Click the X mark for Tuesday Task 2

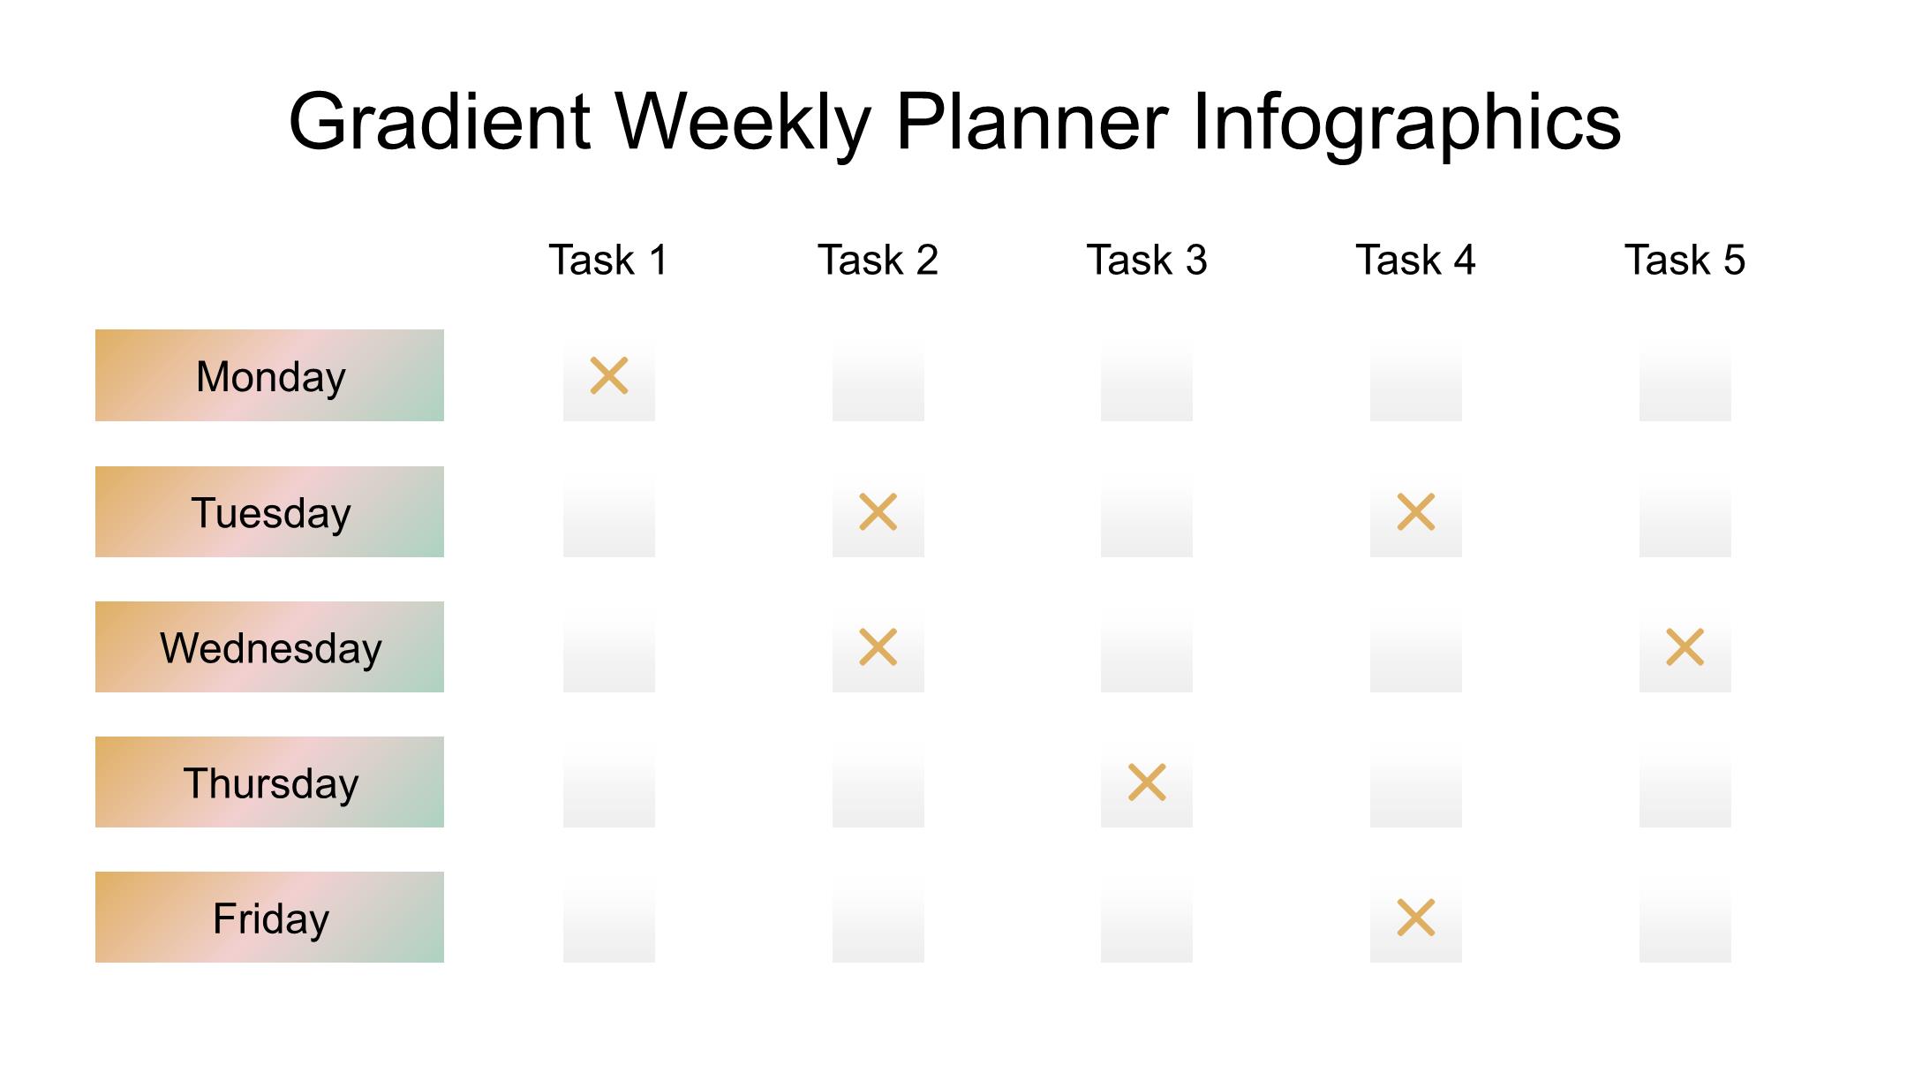[x=878, y=511]
